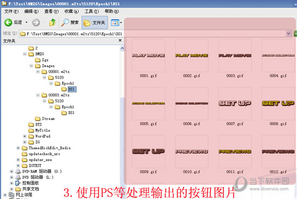The height and width of the screenshot is (199, 297).
Task: Select the 0008.gif SET UP thumbnail
Action: click(278, 104)
